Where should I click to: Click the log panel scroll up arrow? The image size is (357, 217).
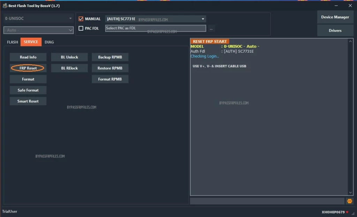350,41
